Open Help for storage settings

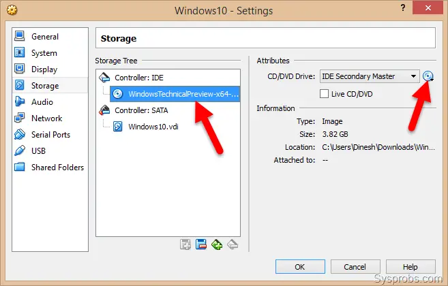pyautogui.click(x=410, y=267)
